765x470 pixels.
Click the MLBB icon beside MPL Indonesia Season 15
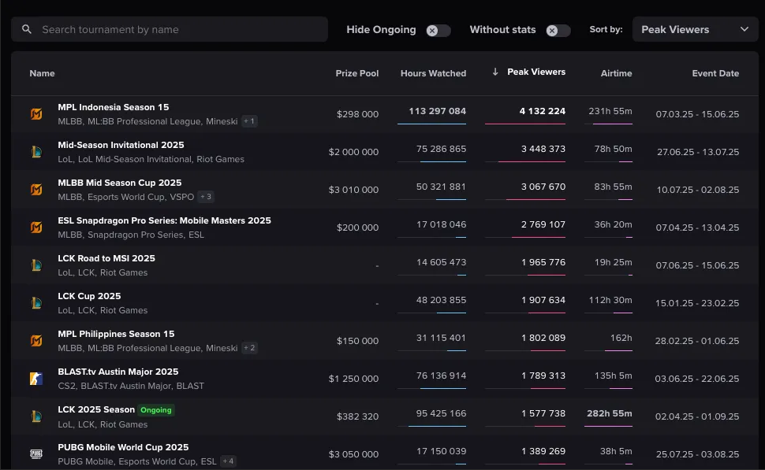(35, 114)
